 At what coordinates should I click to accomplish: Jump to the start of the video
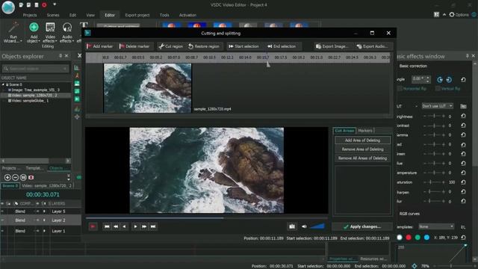(107, 226)
